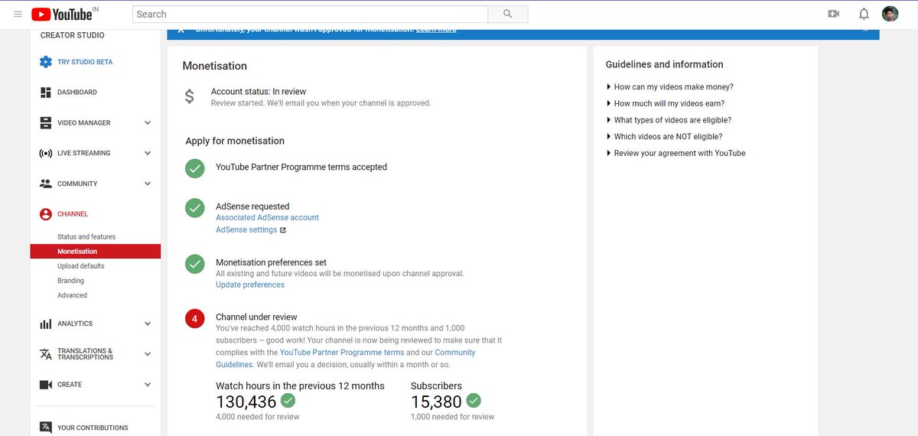Click the Creator Studio heading
This screenshot has height=436, width=918.
pyautogui.click(x=73, y=35)
